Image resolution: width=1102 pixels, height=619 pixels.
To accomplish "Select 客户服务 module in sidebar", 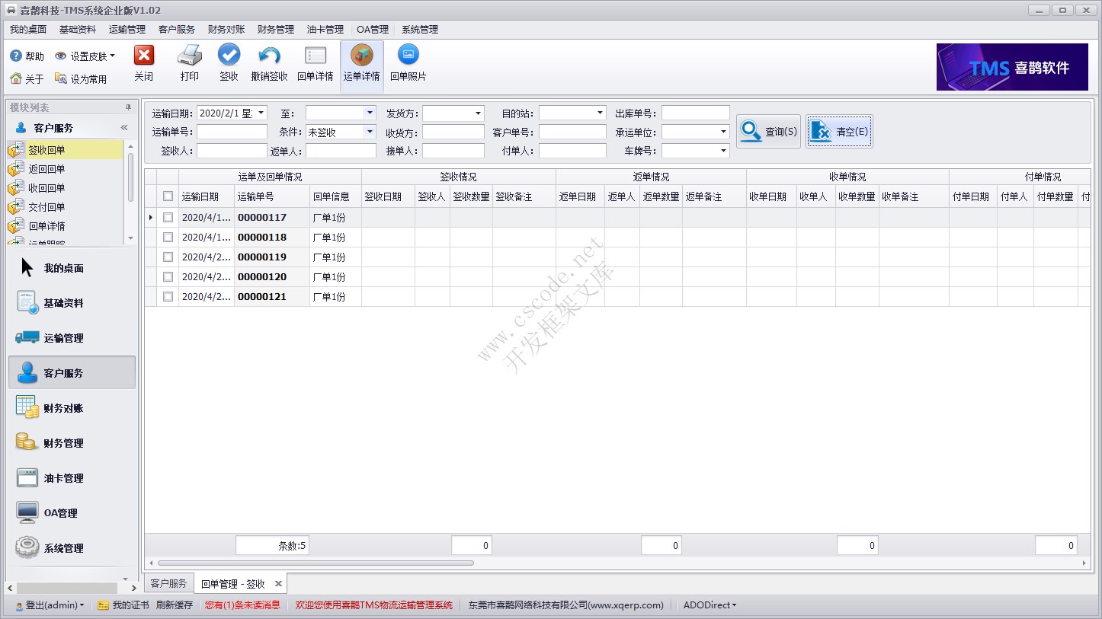I will click(72, 373).
